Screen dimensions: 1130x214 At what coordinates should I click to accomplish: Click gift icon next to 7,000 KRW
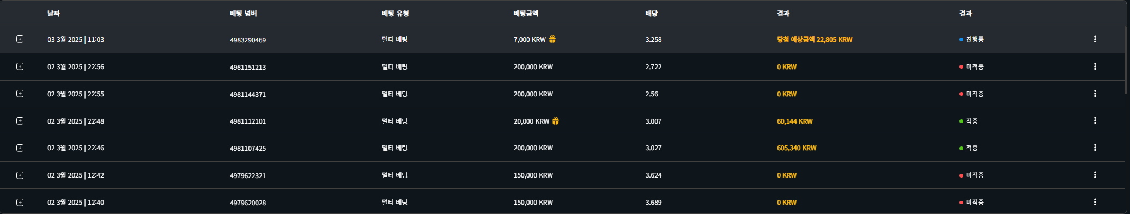coord(552,39)
